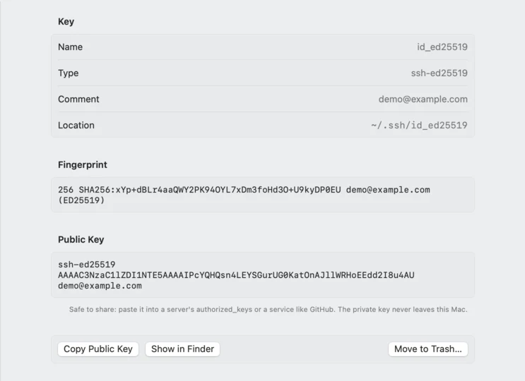Delete key via Move to Trash button

(x=428, y=349)
